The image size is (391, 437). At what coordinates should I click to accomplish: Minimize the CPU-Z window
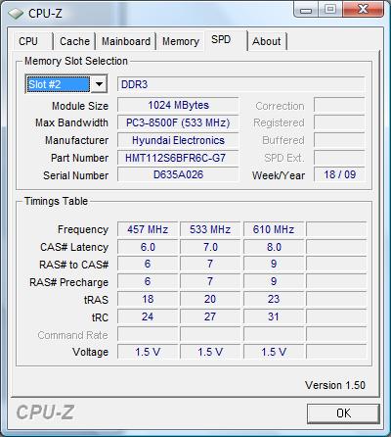pyautogui.click(x=306, y=10)
